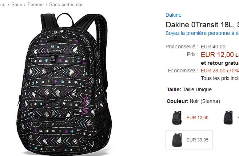Go to Sacs portés dos category

coord(66,4)
